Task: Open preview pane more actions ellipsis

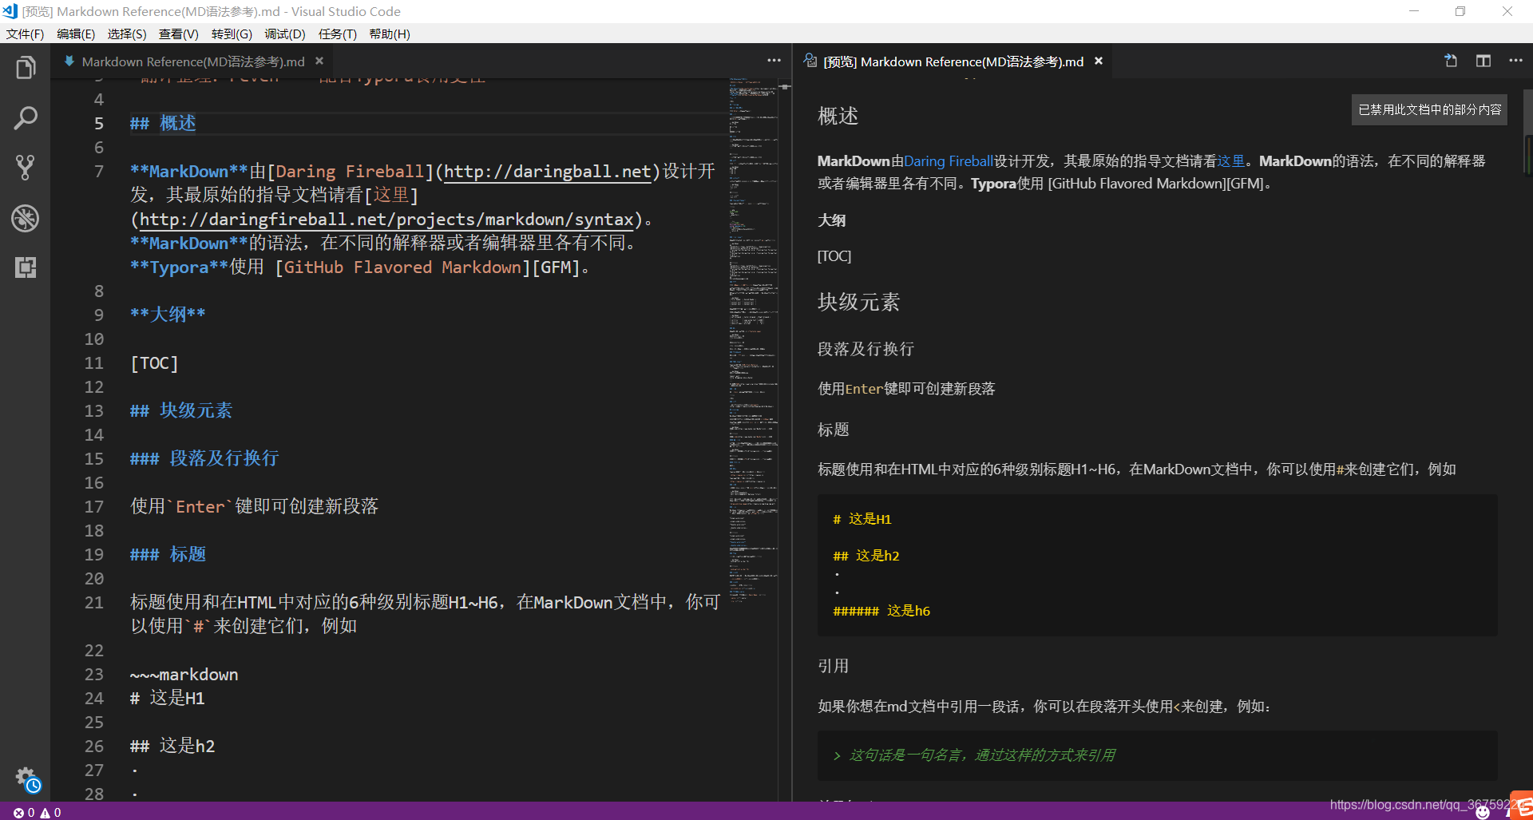Action: point(1515,61)
